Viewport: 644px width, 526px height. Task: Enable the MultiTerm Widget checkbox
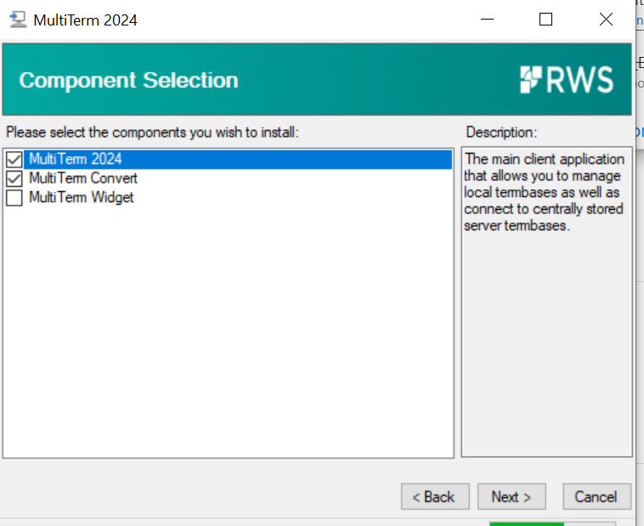pyautogui.click(x=14, y=198)
